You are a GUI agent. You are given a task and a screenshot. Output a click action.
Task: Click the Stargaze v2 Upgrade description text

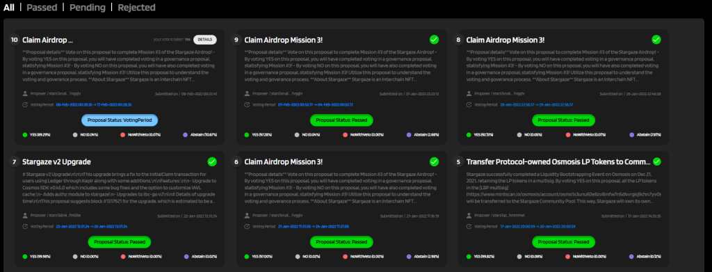click(x=120, y=187)
